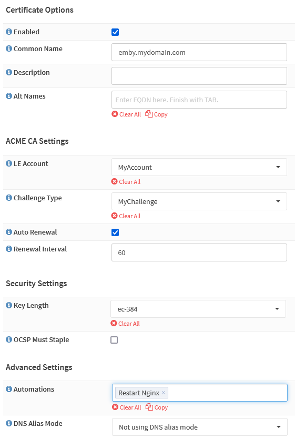Clear All under Alt Names
Image resolution: width=295 pixels, height=438 pixels.
tap(127, 114)
